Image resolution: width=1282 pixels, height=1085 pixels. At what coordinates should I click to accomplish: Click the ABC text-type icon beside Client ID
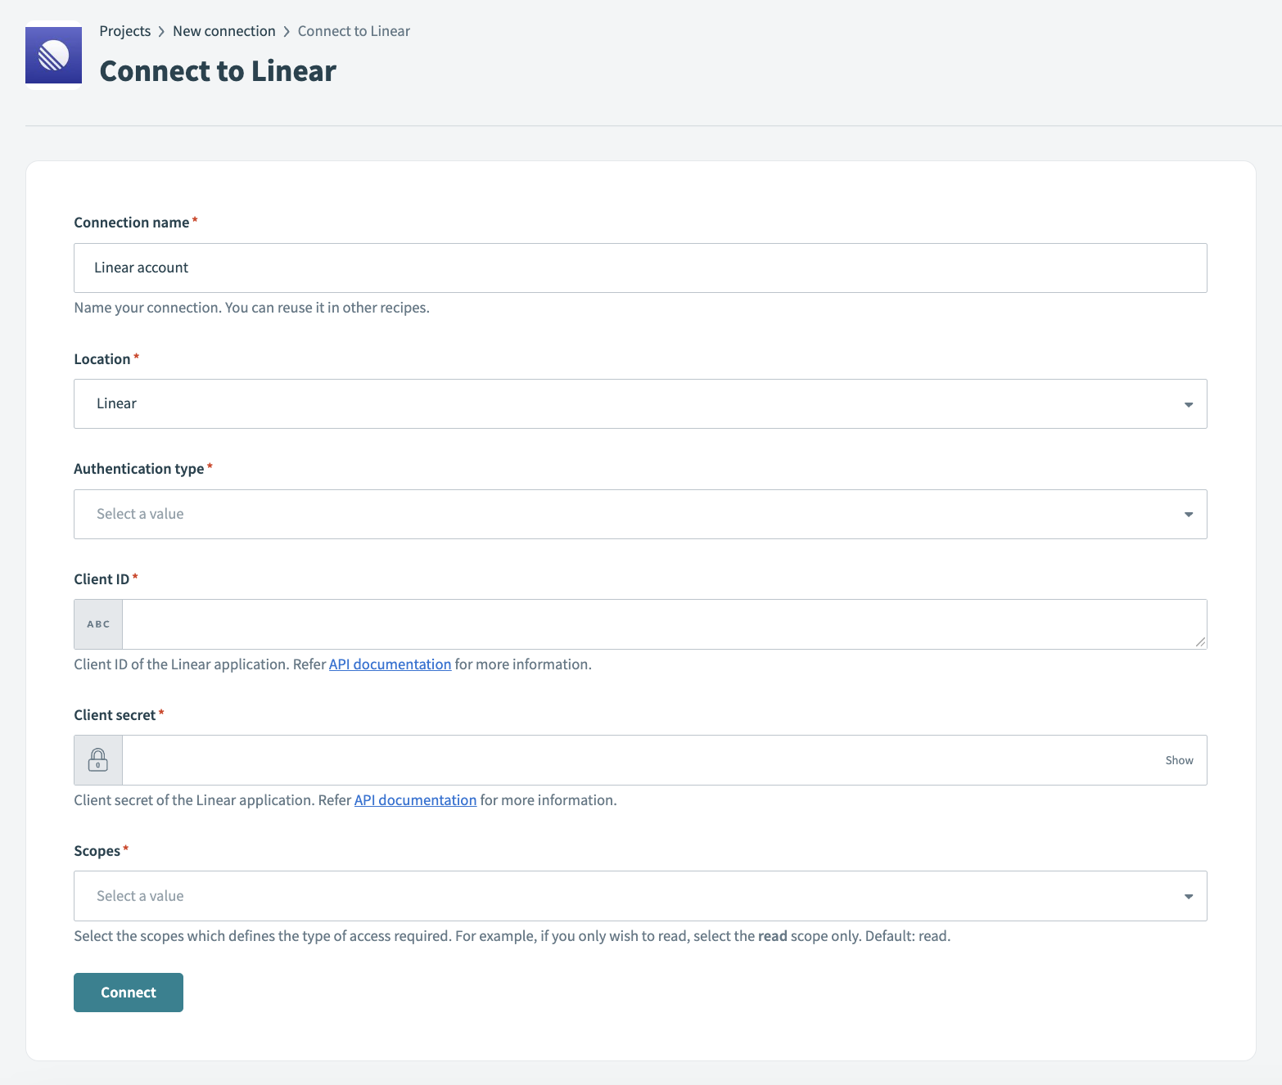(97, 624)
